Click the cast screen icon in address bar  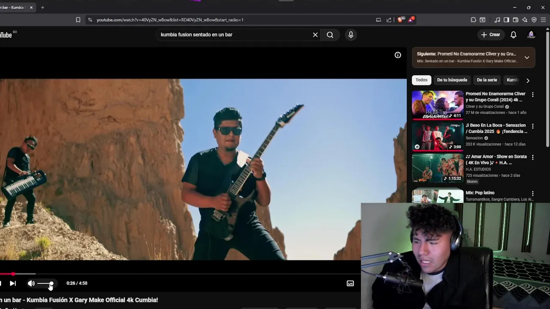pyautogui.click(x=379, y=20)
